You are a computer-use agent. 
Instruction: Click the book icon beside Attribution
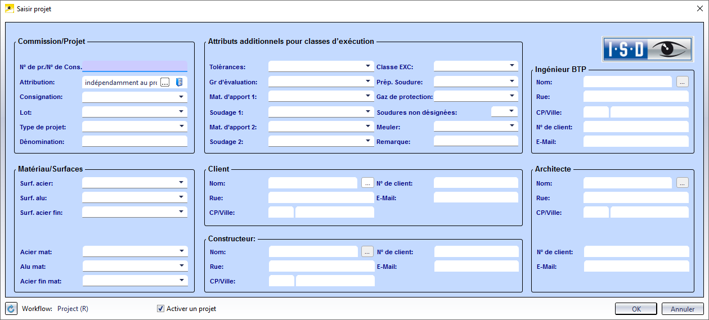coord(180,82)
